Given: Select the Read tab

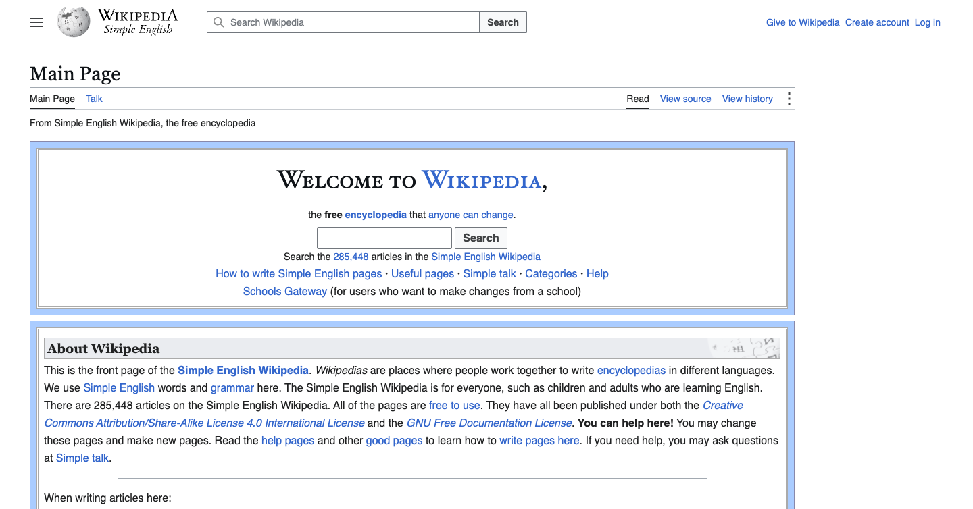Looking at the screenshot, I should 638,99.
